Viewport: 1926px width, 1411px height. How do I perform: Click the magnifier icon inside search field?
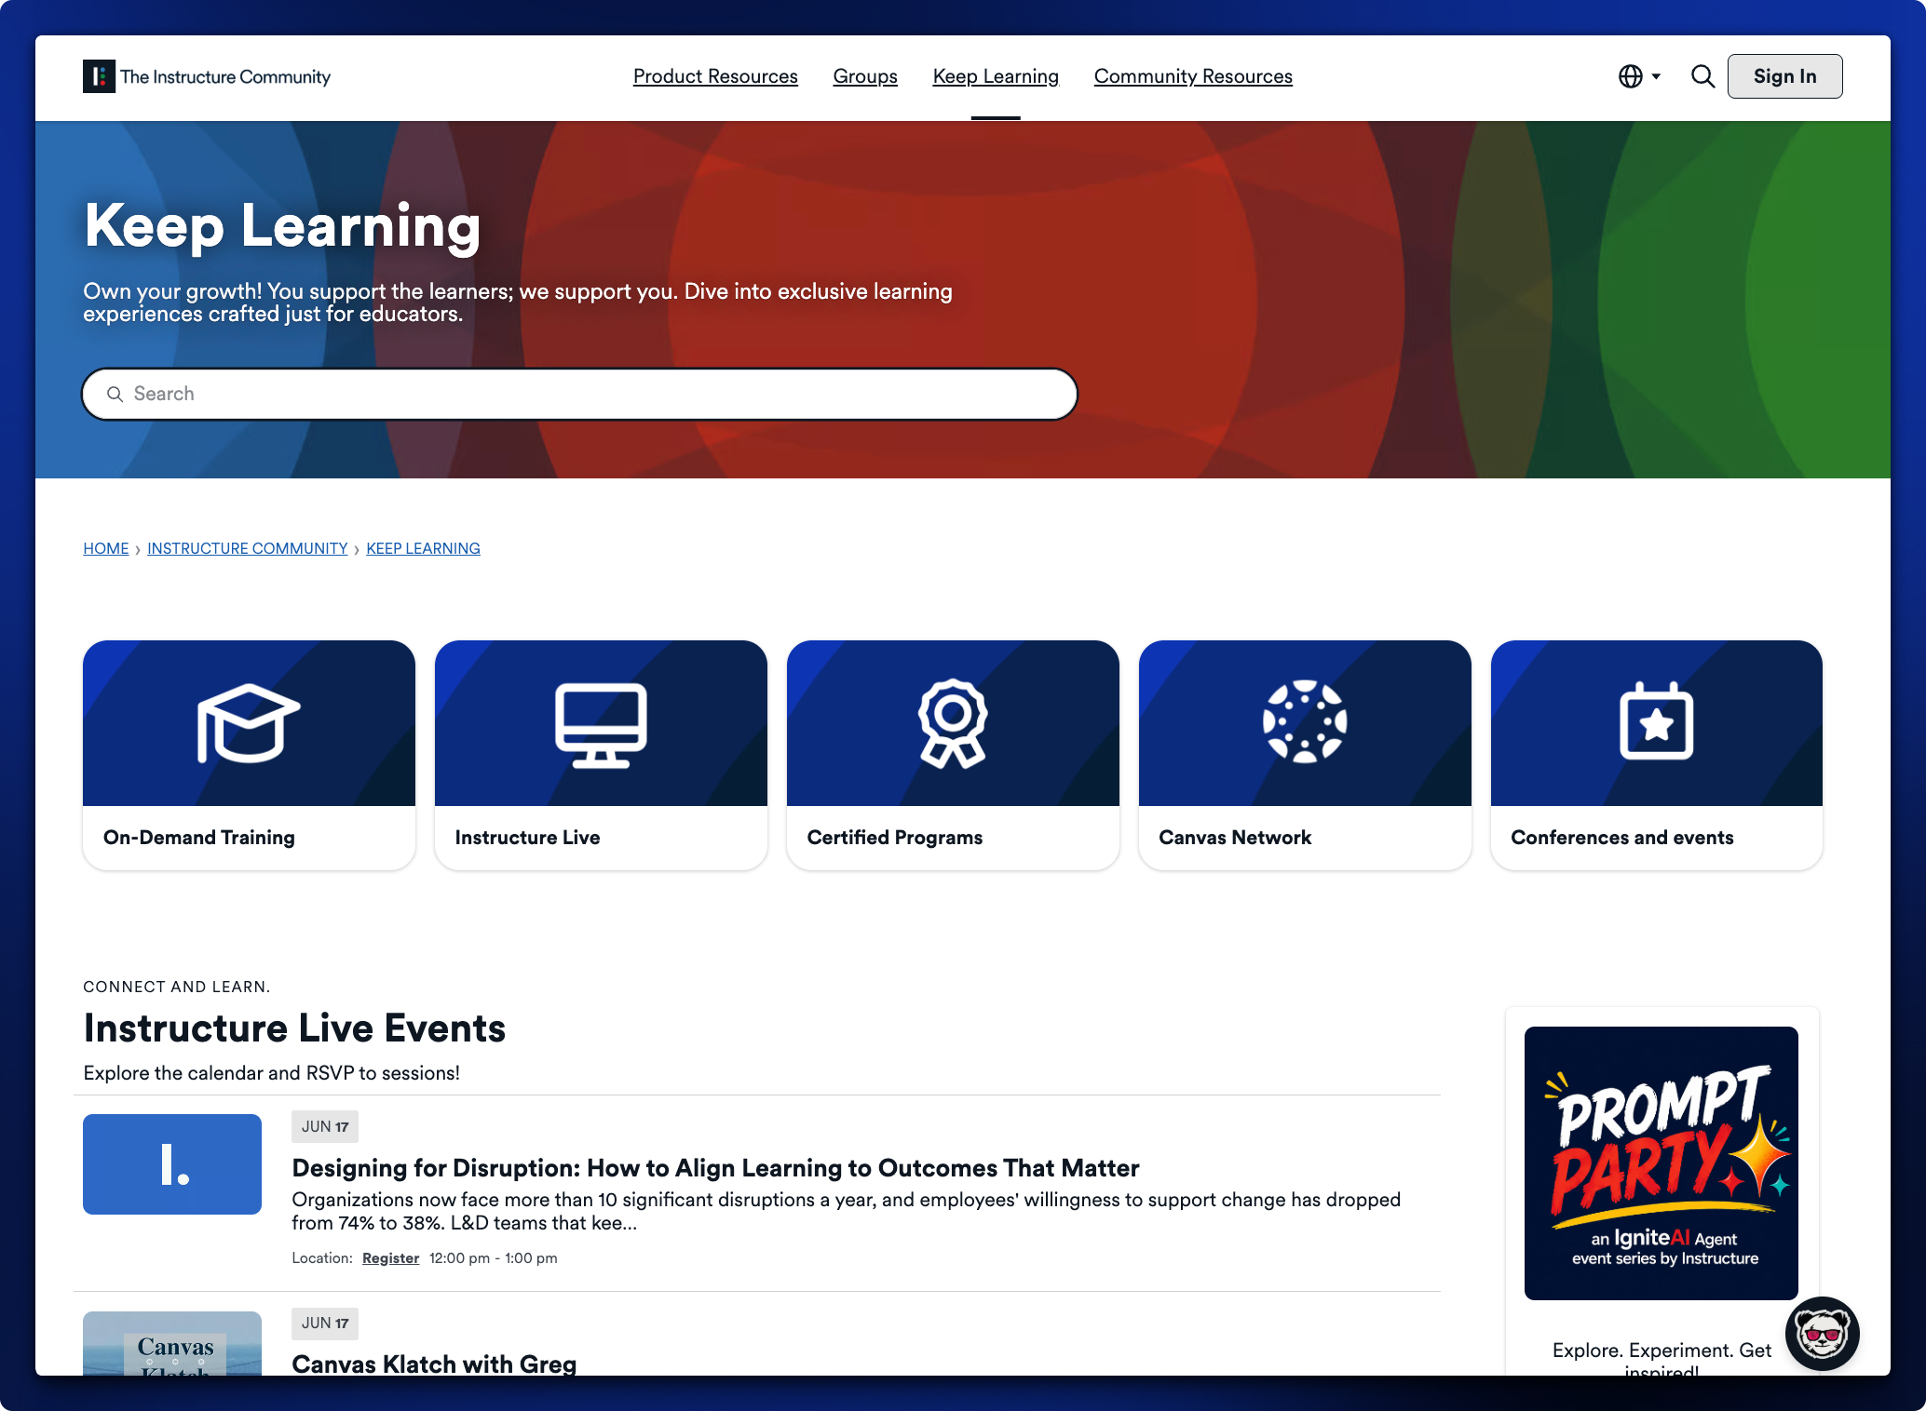coord(115,394)
